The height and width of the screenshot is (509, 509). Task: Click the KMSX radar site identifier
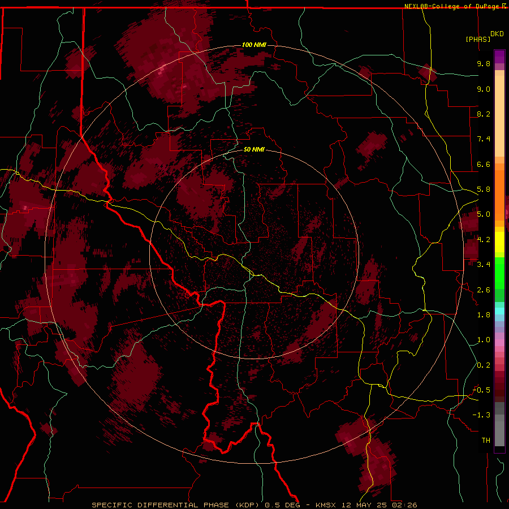point(326,505)
